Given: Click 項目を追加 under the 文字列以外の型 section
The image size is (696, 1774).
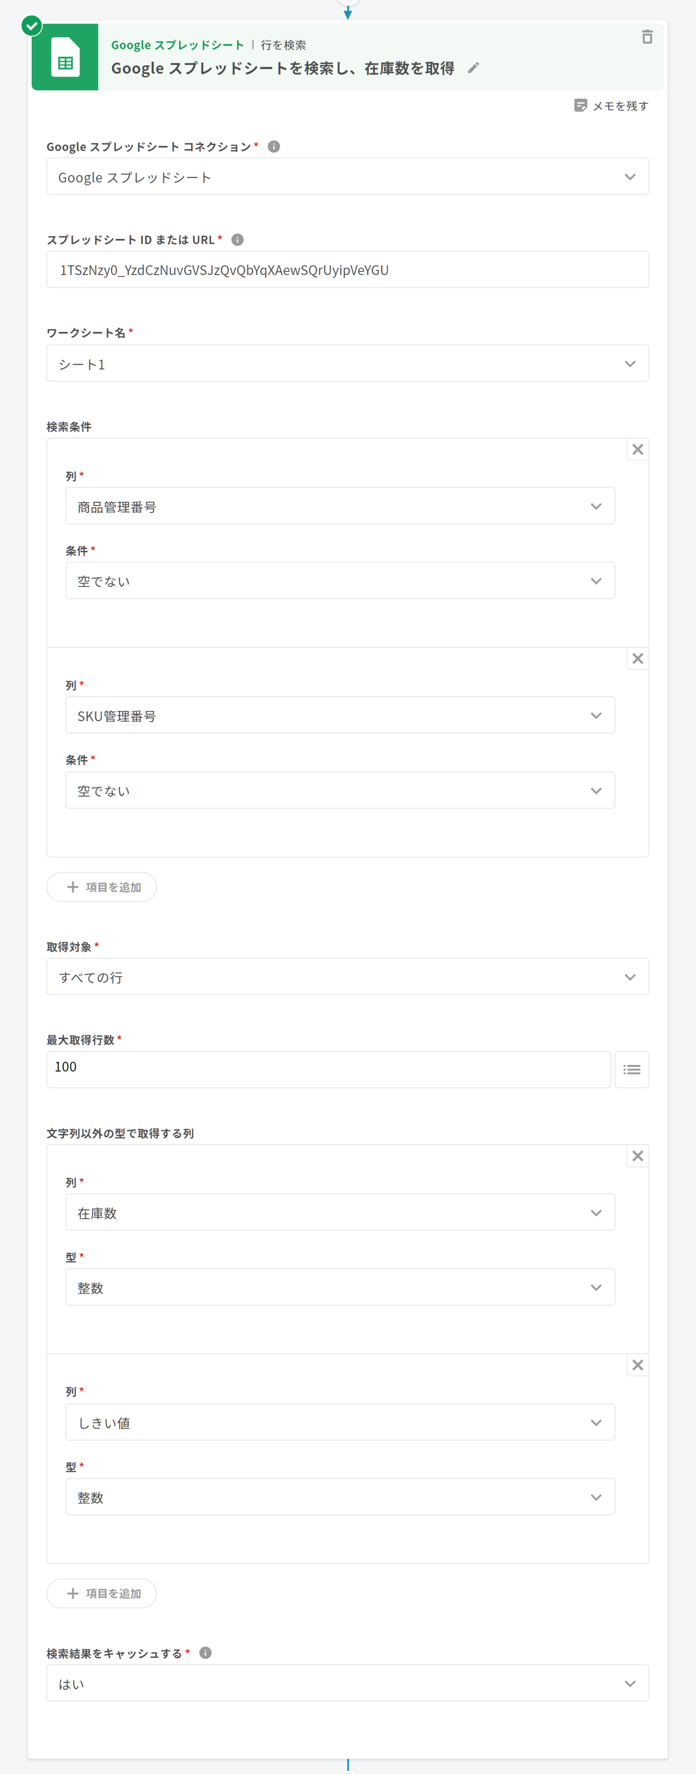Looking at the screenshot, I should point(102,1594).
